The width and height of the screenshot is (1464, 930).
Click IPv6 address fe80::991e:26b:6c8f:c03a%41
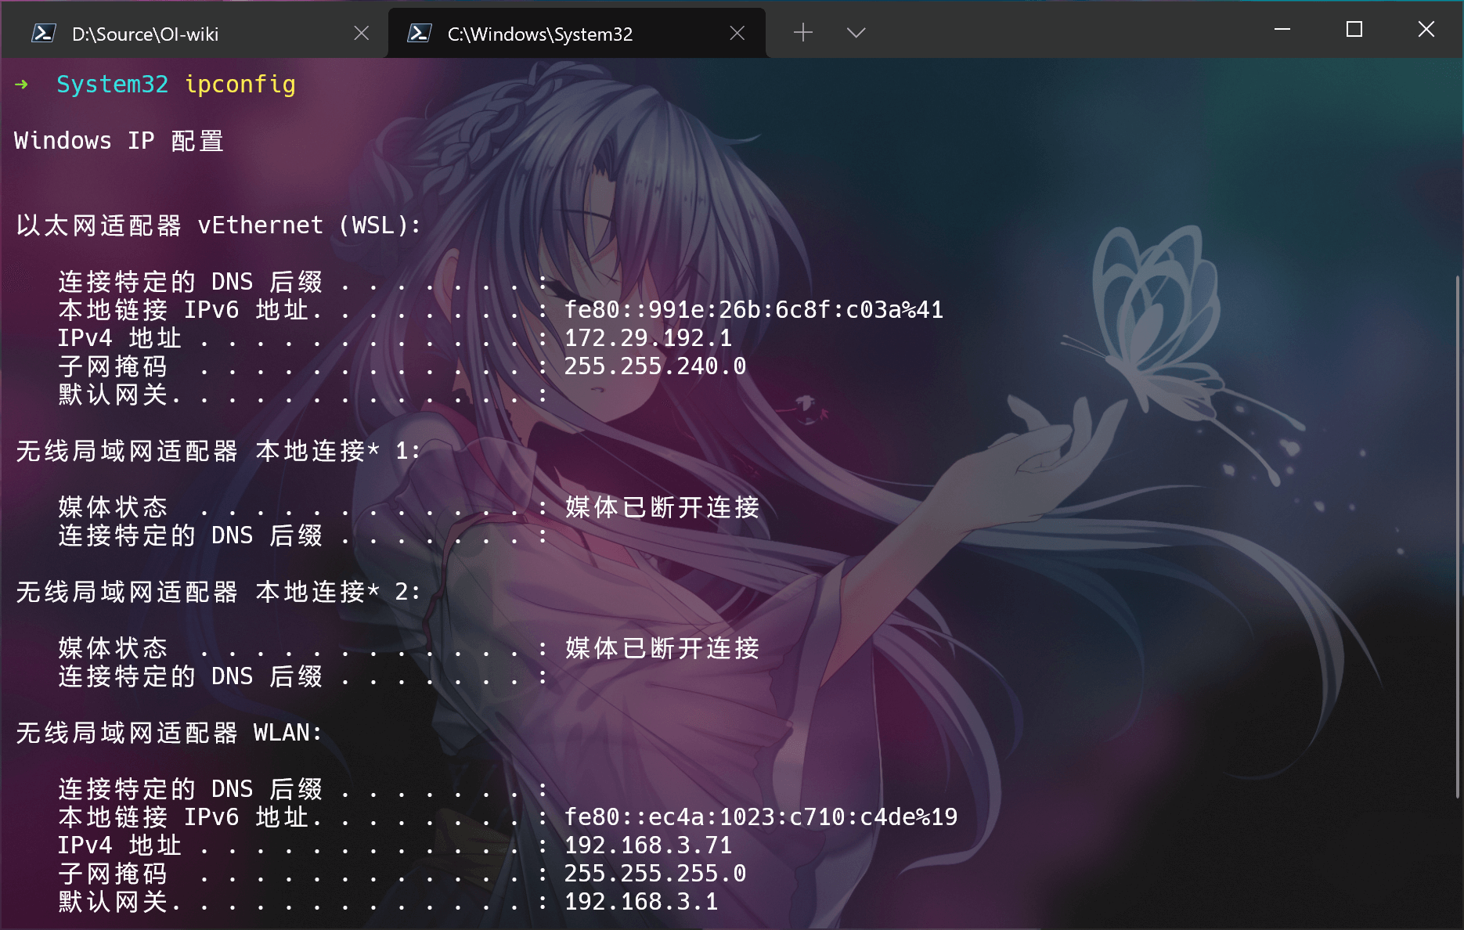(754, 310)
